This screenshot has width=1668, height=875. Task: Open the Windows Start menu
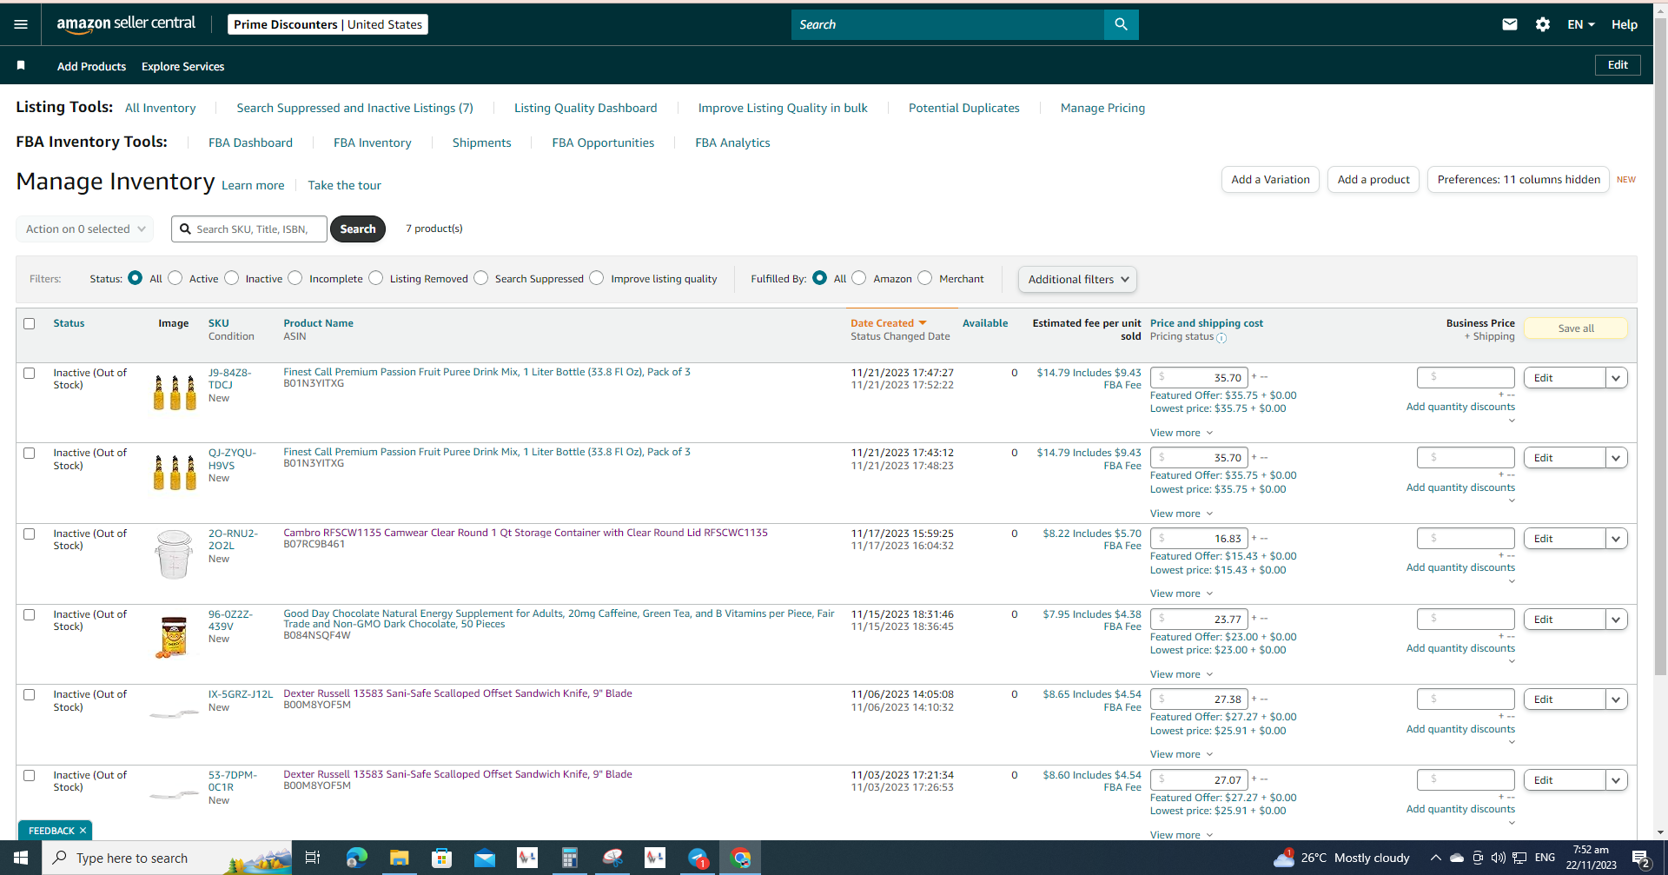point(21,858)
